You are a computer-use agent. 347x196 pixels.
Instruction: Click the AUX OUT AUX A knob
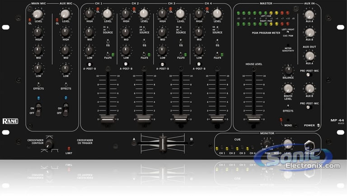tap(309, 56)
